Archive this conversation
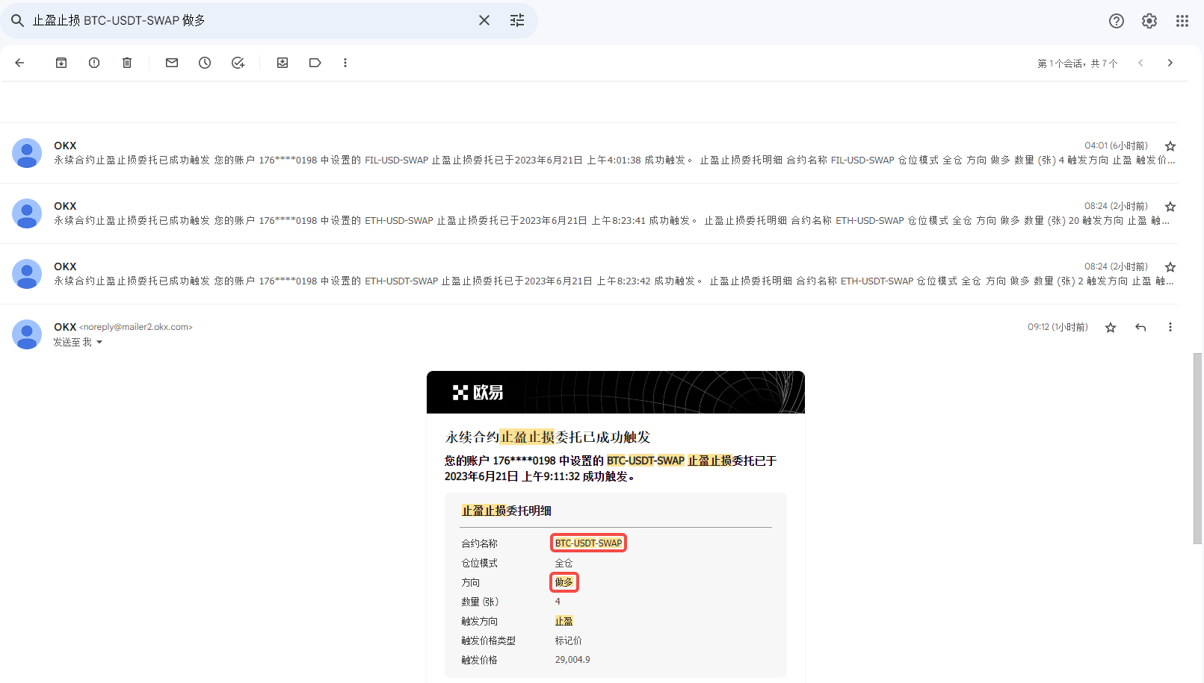This screenshot has width=1204, height=683. [x=61, y=63]
